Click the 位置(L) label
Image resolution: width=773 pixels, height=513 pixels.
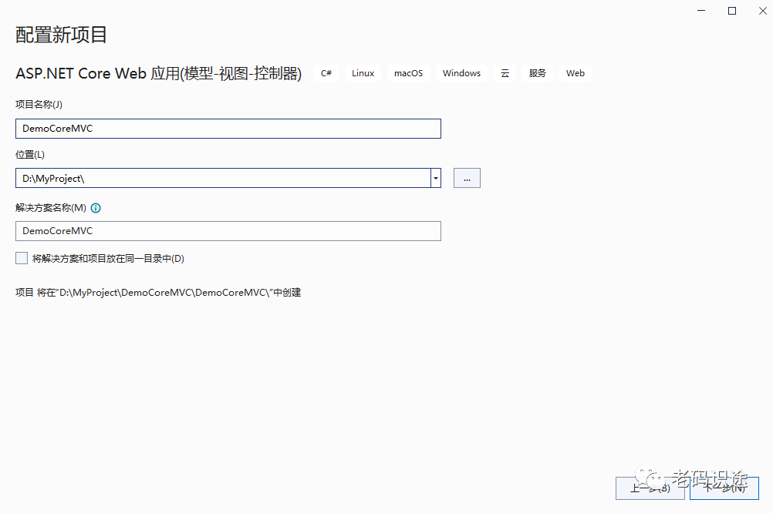coord(30,155)
